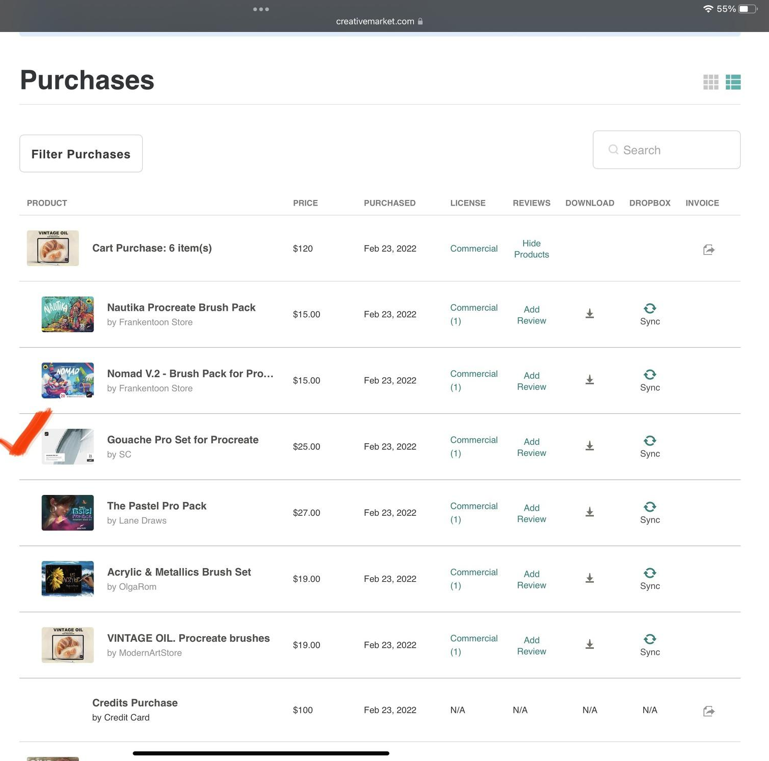Viewport: 769px width, 761px height.
Task: Sync Acrylic & Metallics Brush Set to Dropbox
Action: click(x=650, y=578)
